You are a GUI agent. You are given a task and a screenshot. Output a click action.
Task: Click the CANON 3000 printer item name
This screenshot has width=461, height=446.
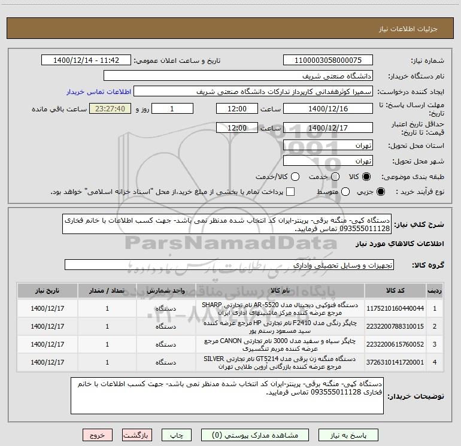(x=280, y=345)
